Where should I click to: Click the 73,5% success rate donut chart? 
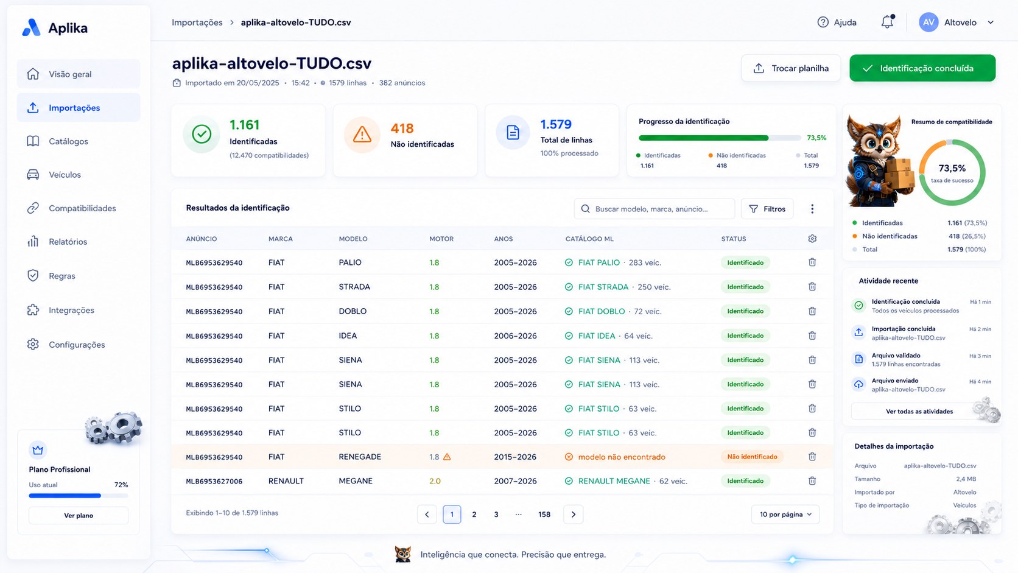(x=952, y=172)
